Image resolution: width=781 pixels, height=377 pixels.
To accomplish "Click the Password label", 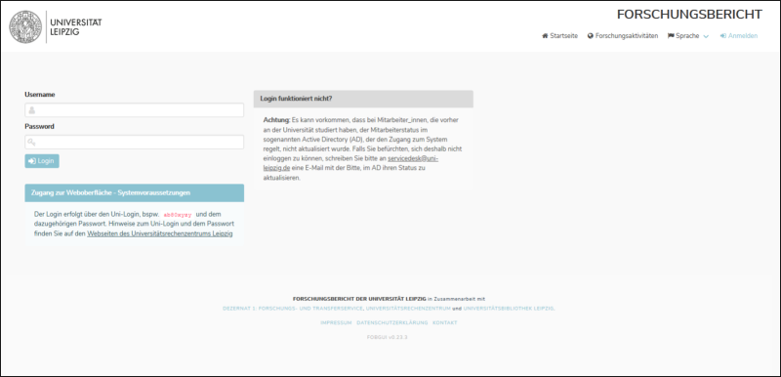I will pos(39,127).
